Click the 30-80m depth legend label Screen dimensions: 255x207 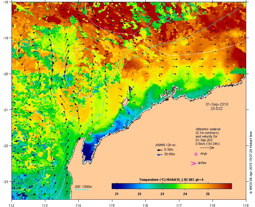coord(169,154)
